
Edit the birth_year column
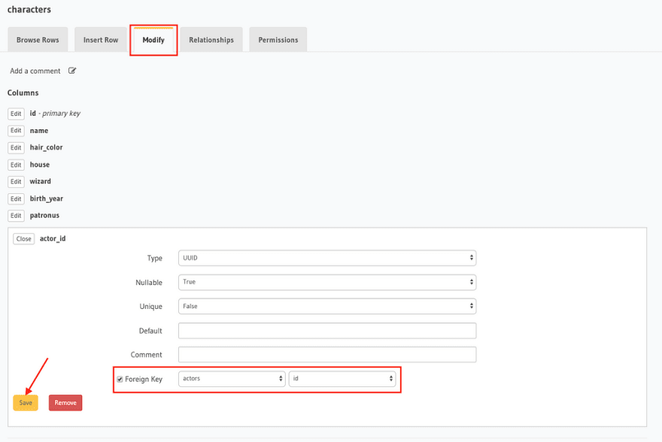16,198
